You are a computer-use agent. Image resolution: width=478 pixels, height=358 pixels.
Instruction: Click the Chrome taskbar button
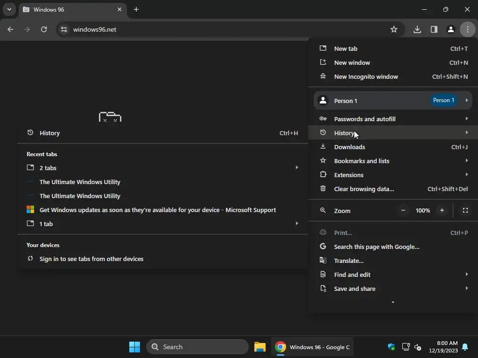(x=312, y=347)
